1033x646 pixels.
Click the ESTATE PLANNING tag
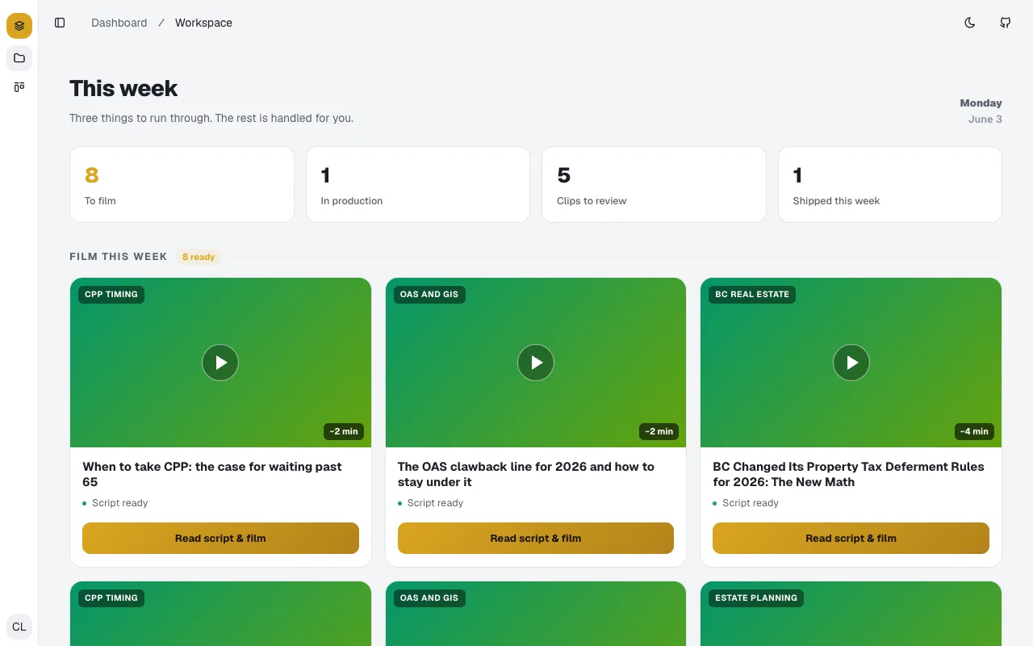(756, 598)
